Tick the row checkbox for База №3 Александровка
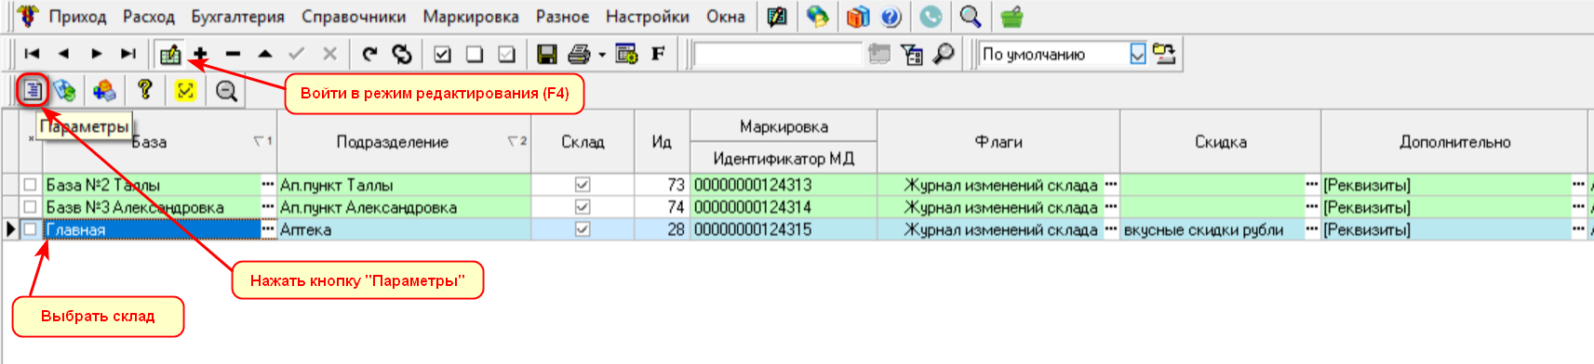This screenshot has height=364, width=1594. tap(30, 207)
